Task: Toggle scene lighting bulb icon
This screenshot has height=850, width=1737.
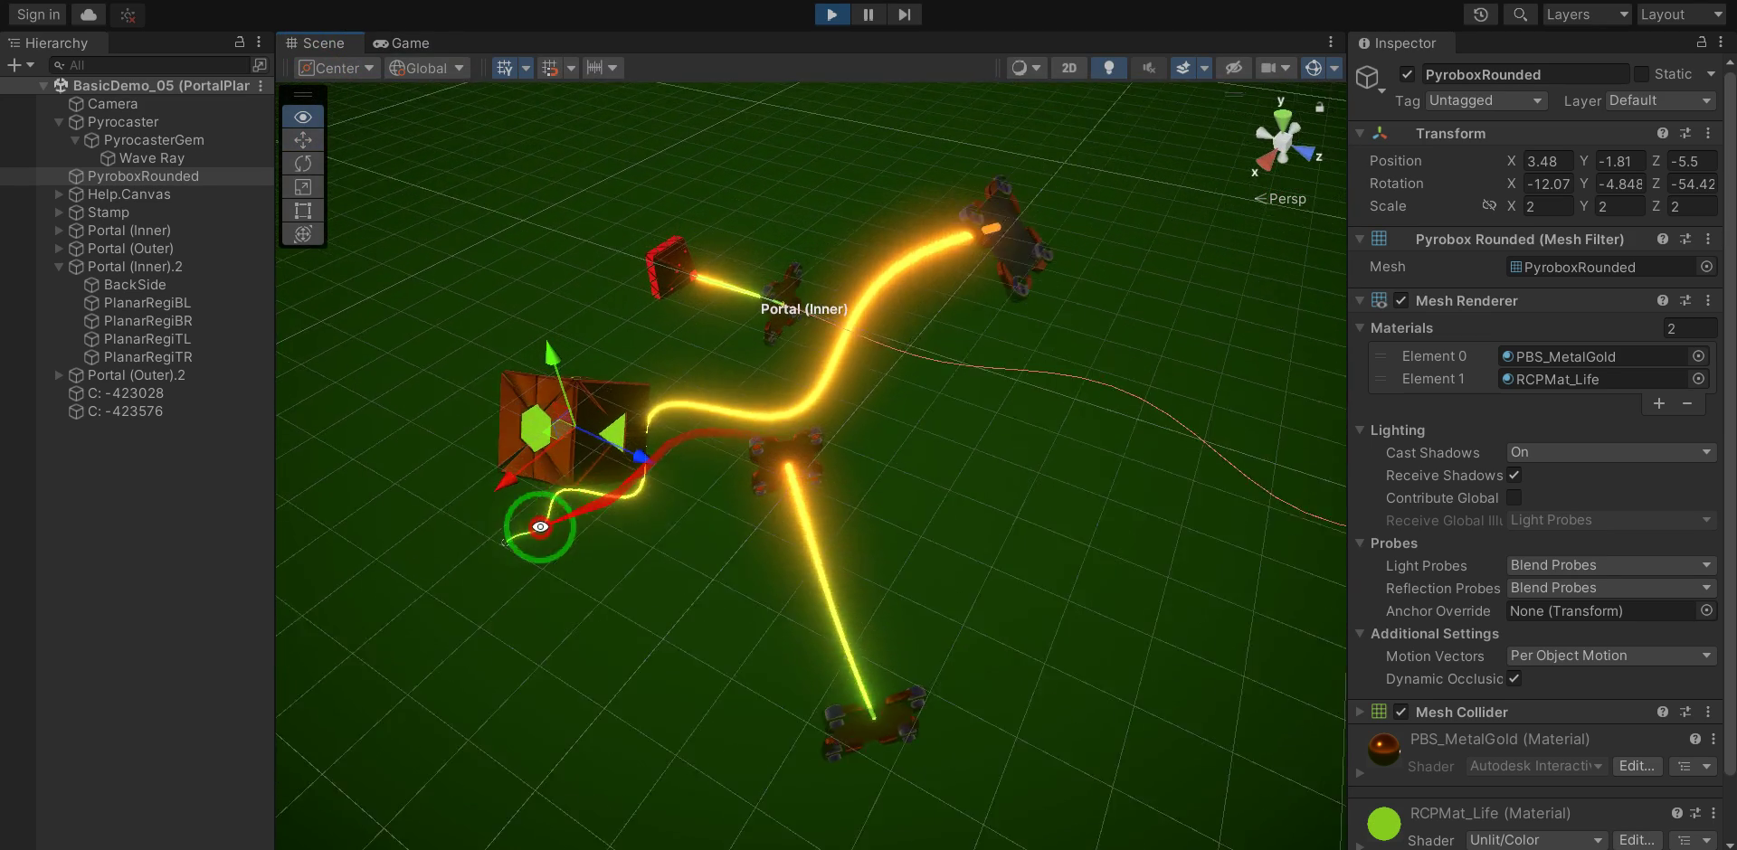Action: [x=1109, y=68]
